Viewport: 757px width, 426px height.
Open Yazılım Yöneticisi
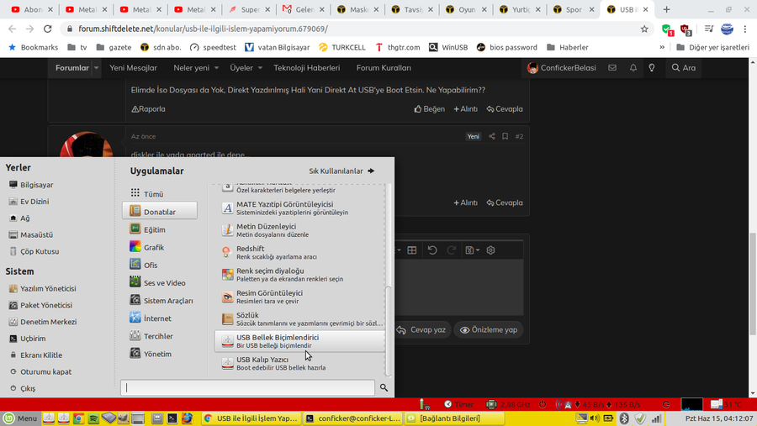[x=43, y=288]
